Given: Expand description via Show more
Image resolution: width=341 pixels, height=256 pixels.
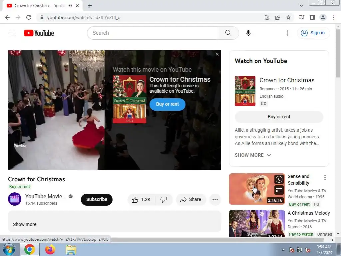Looking at the screenshot, I should pyautogui.click(x=25, y=224).
